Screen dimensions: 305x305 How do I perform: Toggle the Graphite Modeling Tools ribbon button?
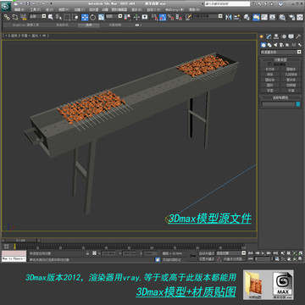[256, 17]
